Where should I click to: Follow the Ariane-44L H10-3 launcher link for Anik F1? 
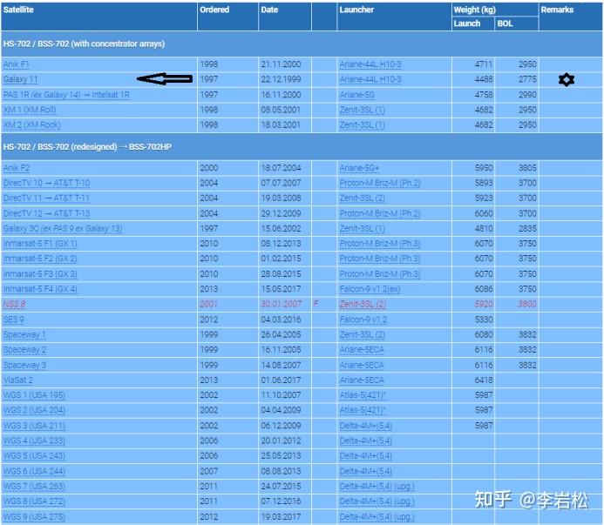[370, 64]
